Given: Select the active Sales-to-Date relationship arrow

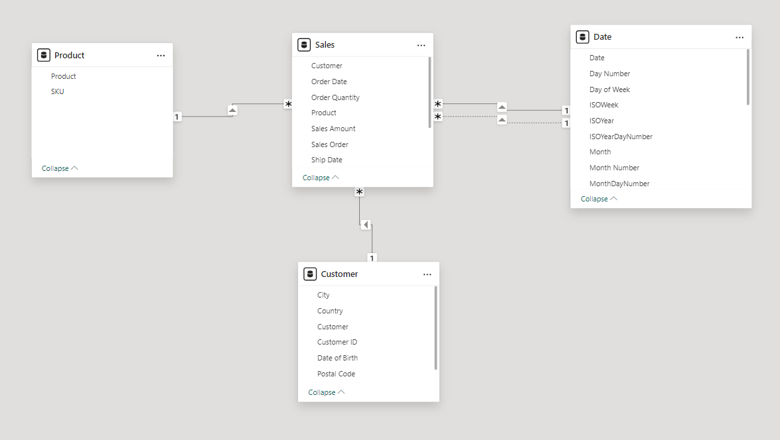Looking at the screenshot, I should point(502,107).
